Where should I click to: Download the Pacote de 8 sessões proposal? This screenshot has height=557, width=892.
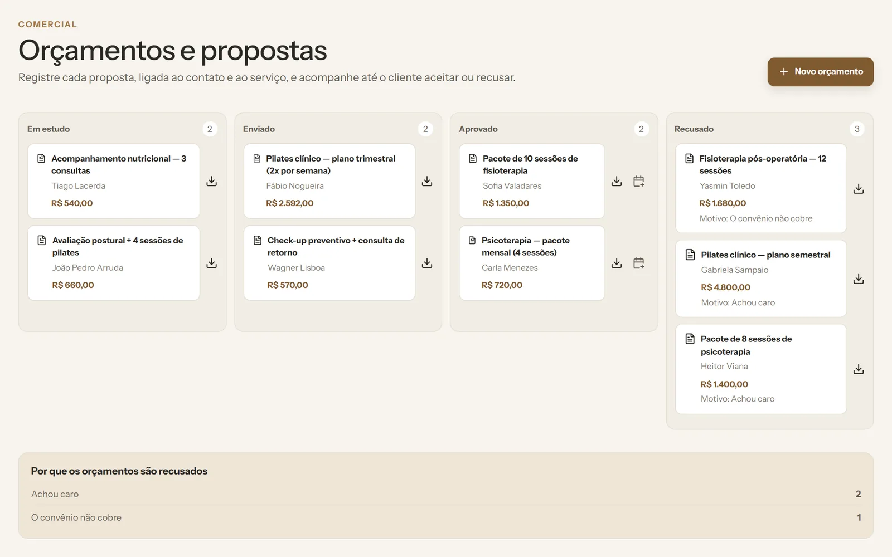(859, 369)
